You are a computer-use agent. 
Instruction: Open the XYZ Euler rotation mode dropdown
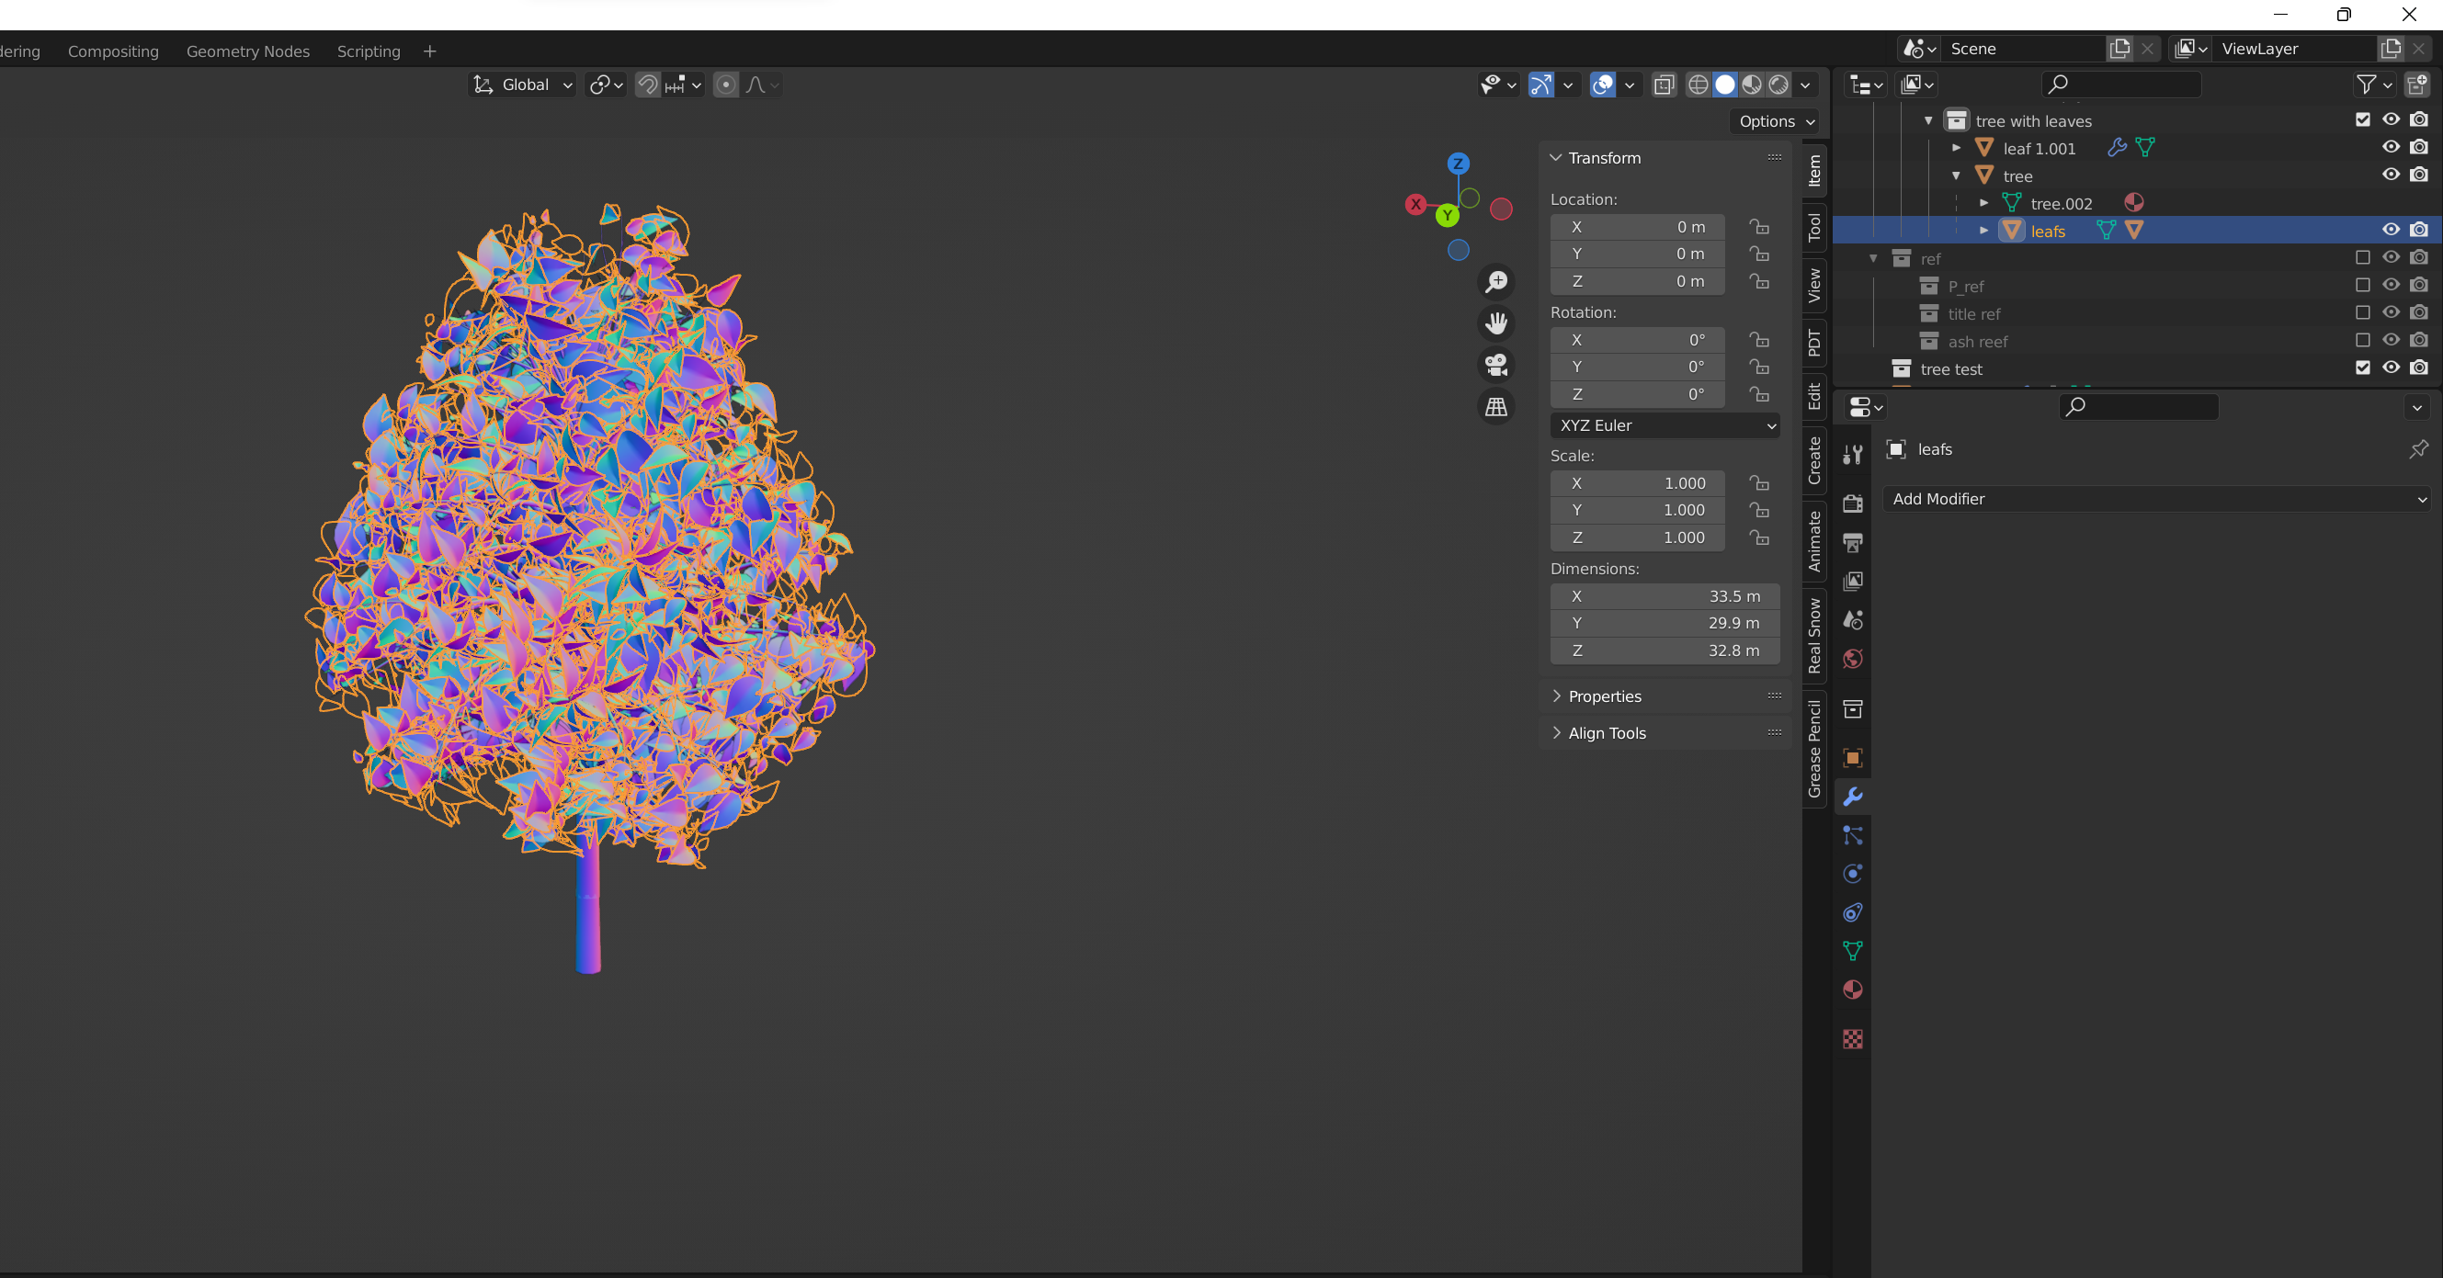coord(1665,425)
